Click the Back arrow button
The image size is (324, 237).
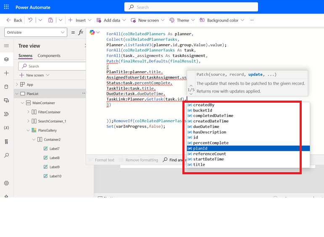pyautogui.click(x=14, y=20)
